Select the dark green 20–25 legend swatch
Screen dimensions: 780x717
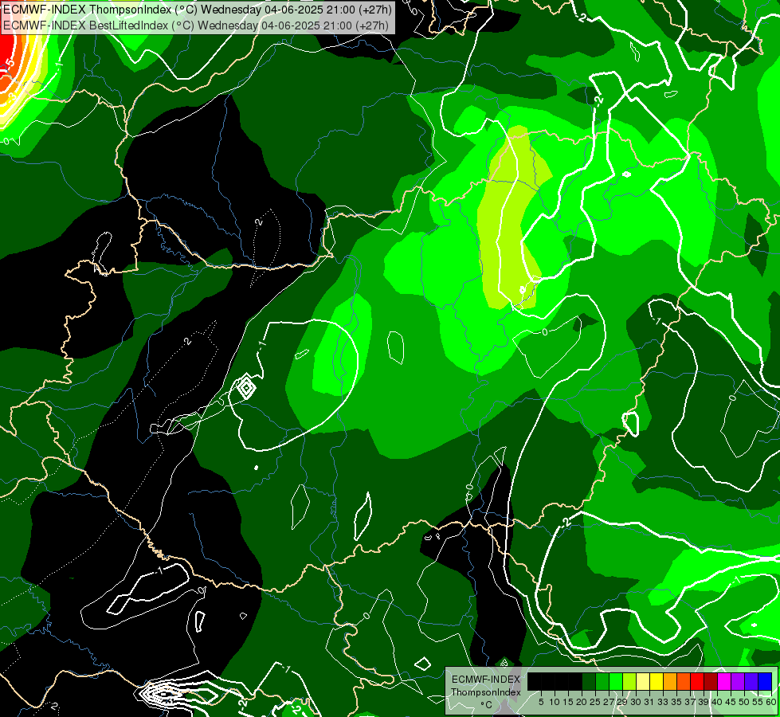[x=589, y=681]
